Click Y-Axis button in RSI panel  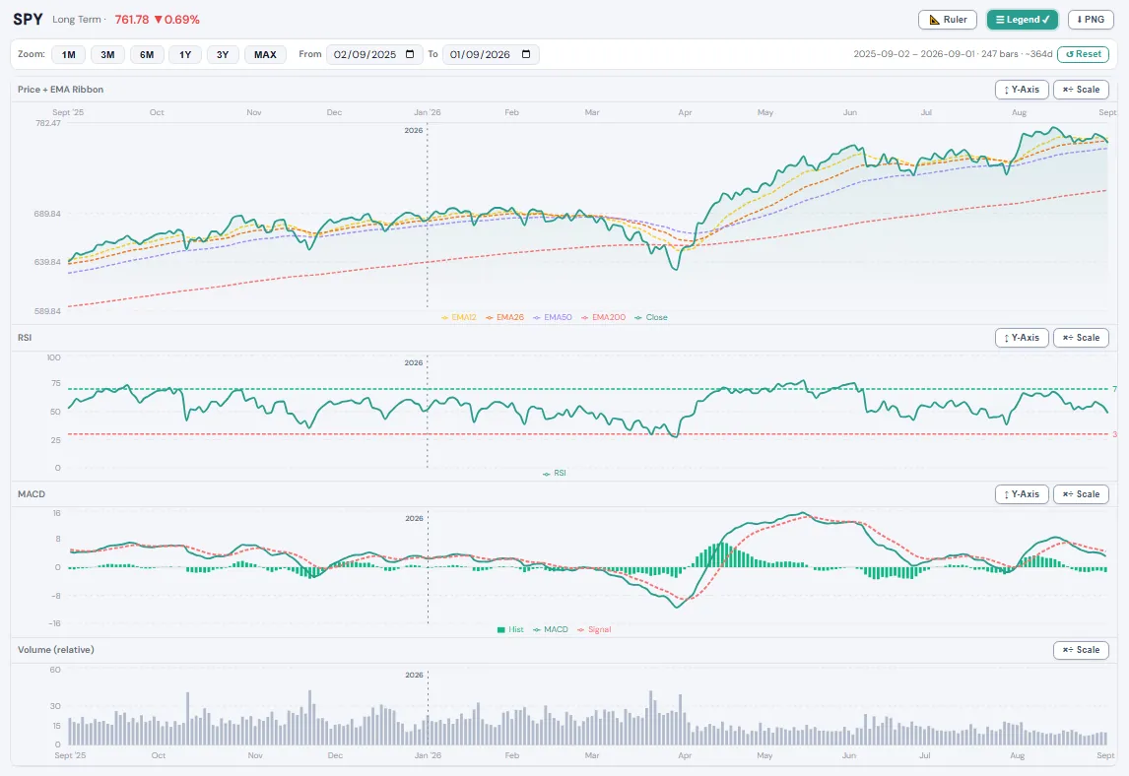1022,338
